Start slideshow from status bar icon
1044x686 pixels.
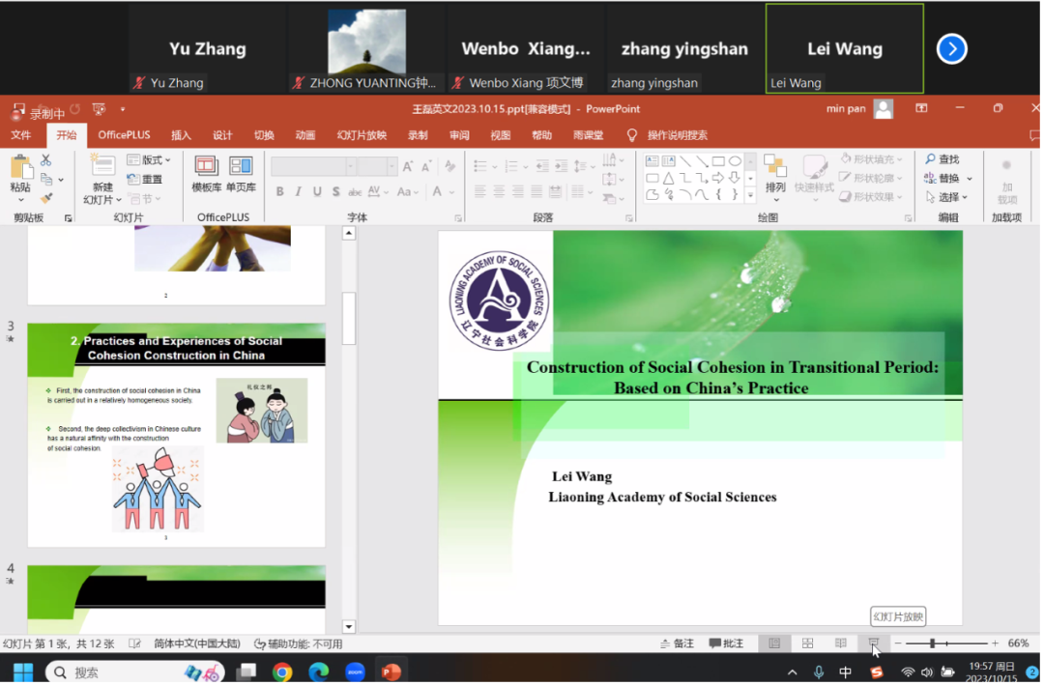873,643
